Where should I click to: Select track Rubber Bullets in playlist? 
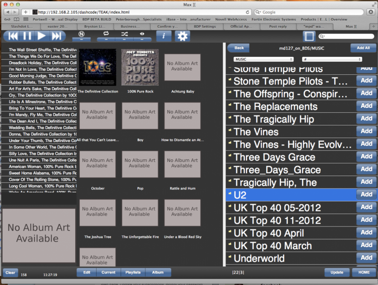(x=39, y=82)
